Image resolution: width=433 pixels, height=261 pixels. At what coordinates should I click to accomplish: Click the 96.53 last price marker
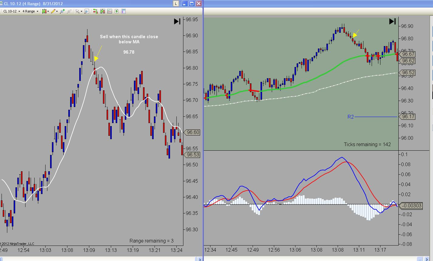coord(192,155)
